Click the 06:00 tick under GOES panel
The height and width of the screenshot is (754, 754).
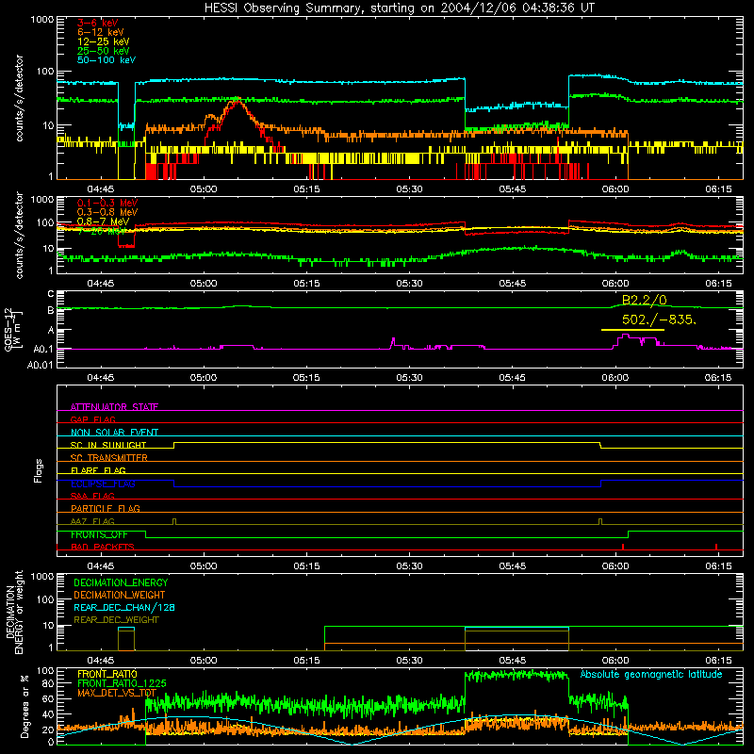pos(615,378)
